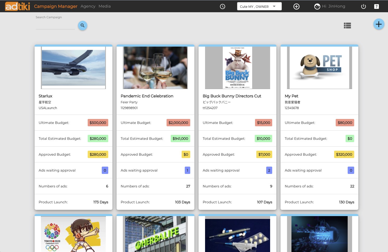Viewport: 388px width, 252px height.
Task: Click the My Pet campaign title
Action: (291, 96)
